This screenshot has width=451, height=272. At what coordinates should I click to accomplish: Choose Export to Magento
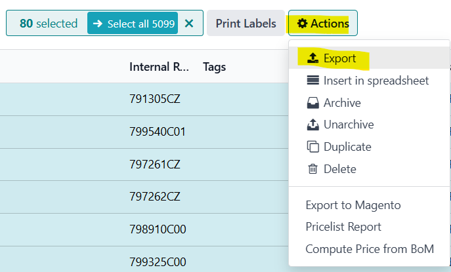tap(353, 205)
